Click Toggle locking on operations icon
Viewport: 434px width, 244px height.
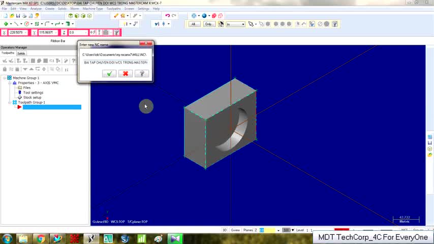5,69
